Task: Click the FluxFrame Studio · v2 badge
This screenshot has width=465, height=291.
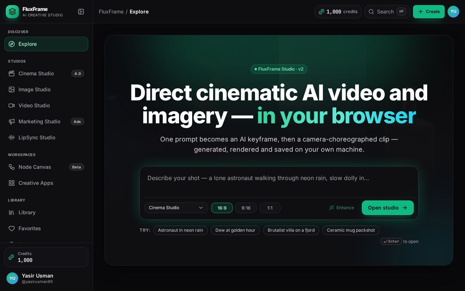Action: [279, 69]
